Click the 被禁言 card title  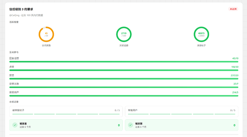[23, 124]
